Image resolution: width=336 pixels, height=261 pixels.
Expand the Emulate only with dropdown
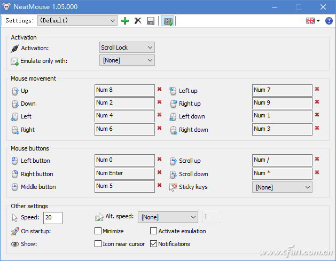127,60
